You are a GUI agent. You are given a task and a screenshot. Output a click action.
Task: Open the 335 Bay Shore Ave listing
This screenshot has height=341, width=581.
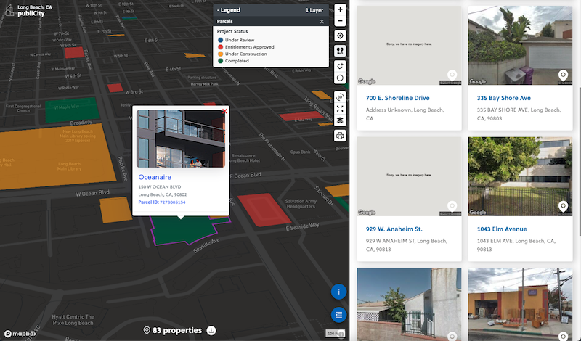pyautogui.click(x=503, y=98)
